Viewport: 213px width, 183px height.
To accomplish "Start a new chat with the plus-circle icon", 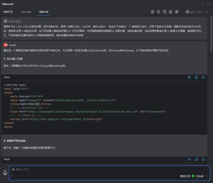I will (153, 12).
